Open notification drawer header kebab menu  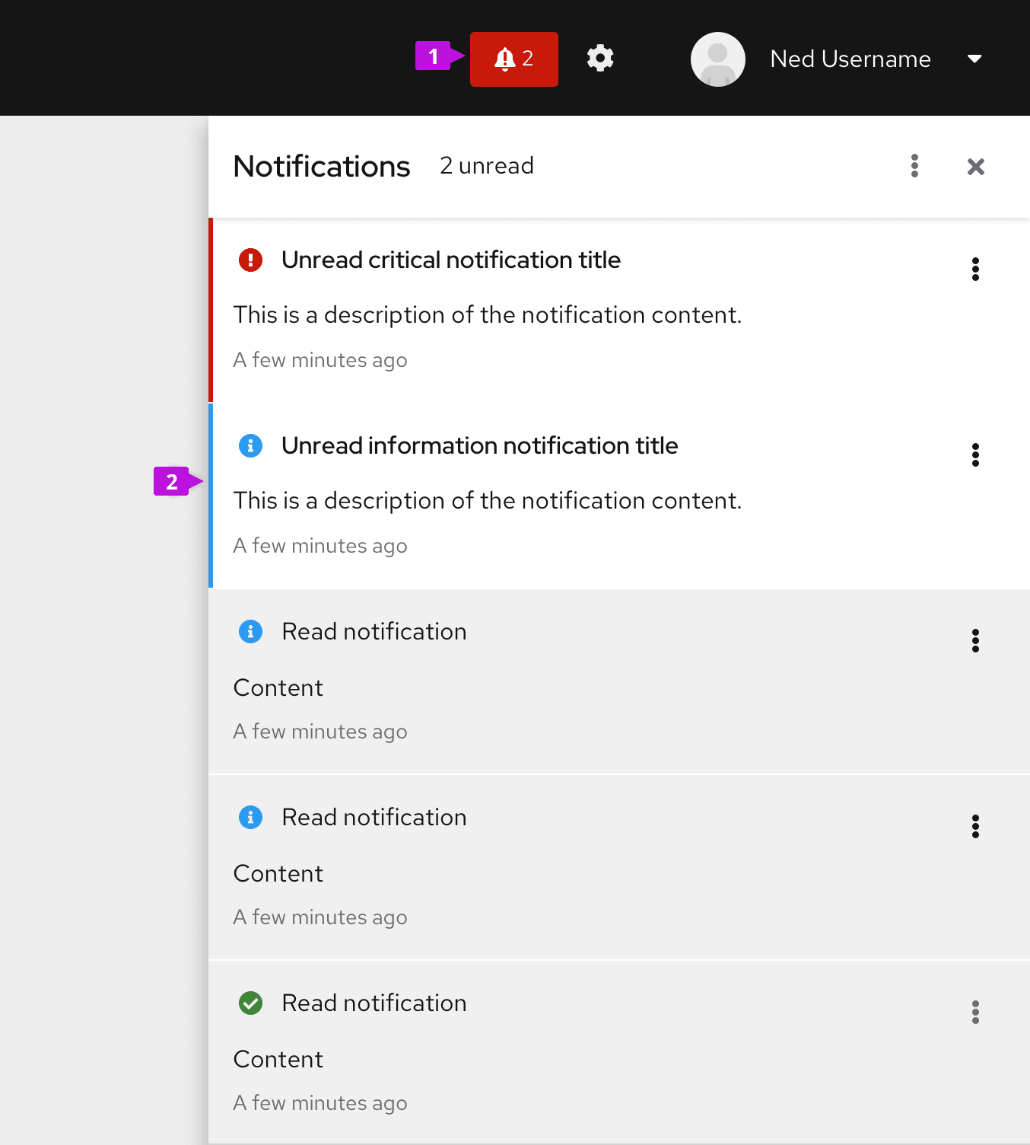914,166
